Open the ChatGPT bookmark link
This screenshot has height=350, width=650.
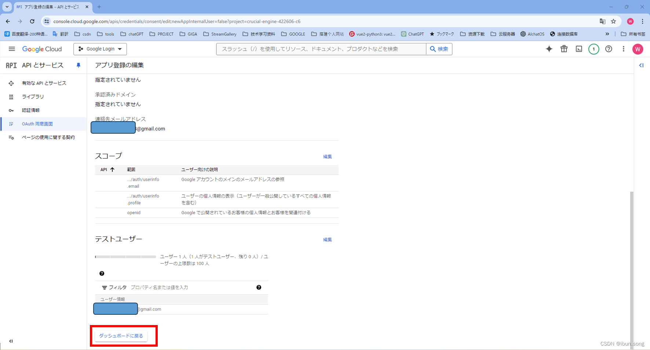(412, 34)
